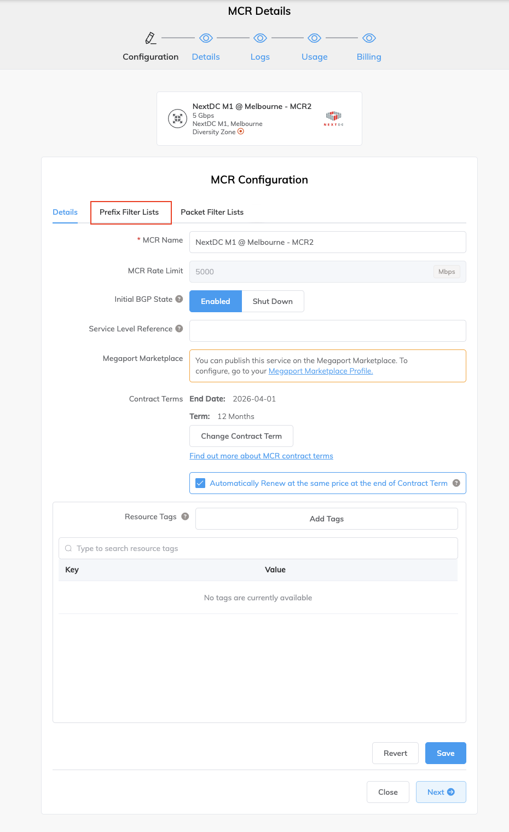The image size is (509, 832).
Task: Open the Usage step eye icon
Action: coord(314,38)
